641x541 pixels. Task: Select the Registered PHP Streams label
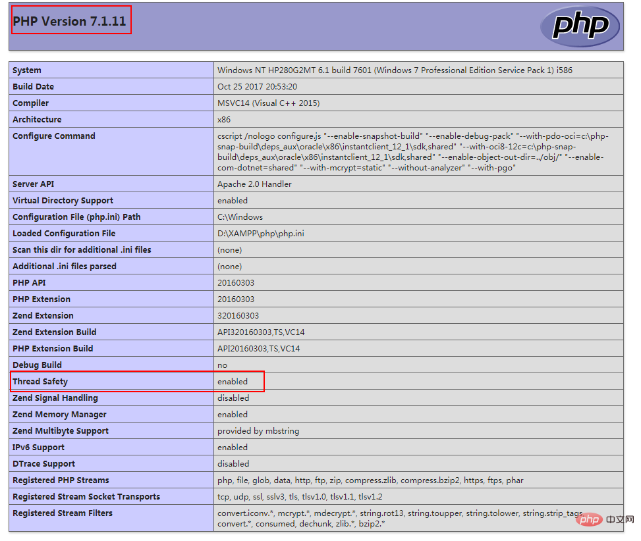point(61,480)
